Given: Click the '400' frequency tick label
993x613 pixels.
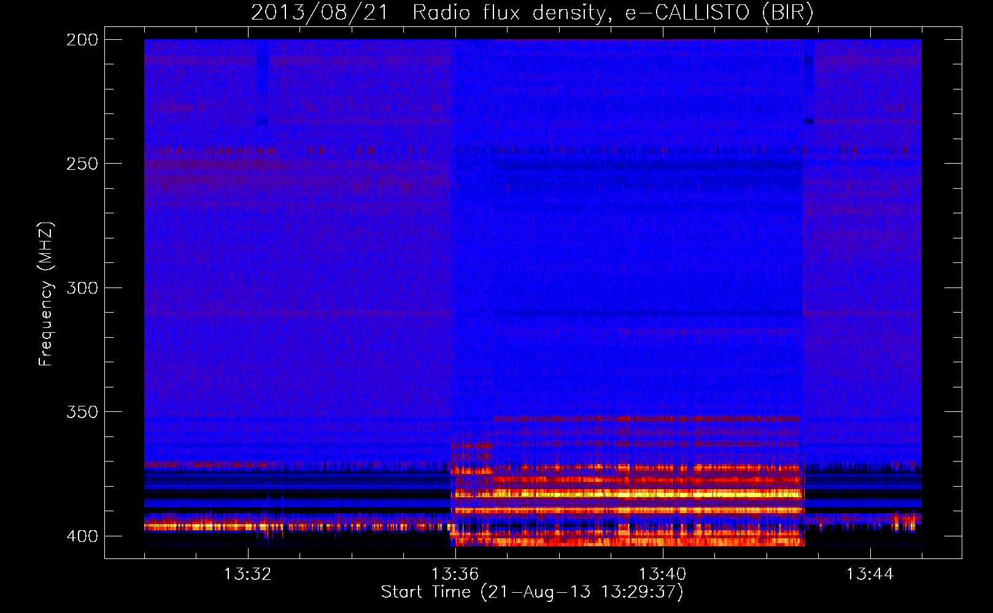Looking at the screenshot, I should [x=82, y=536].
